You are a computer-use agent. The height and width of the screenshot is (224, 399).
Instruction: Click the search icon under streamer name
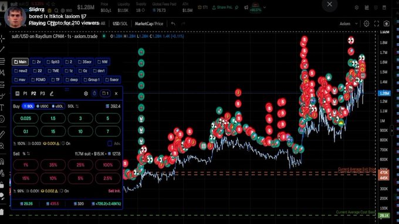(x=56, y=11)
